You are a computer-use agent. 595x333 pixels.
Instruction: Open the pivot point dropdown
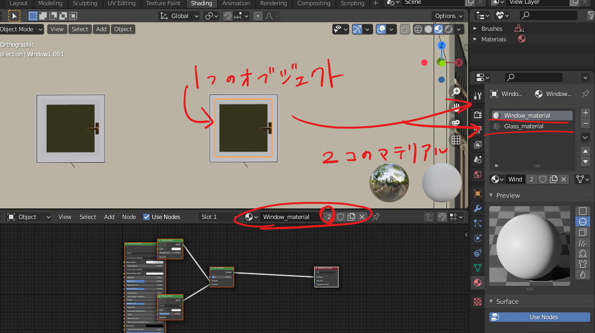click(211, 16)
